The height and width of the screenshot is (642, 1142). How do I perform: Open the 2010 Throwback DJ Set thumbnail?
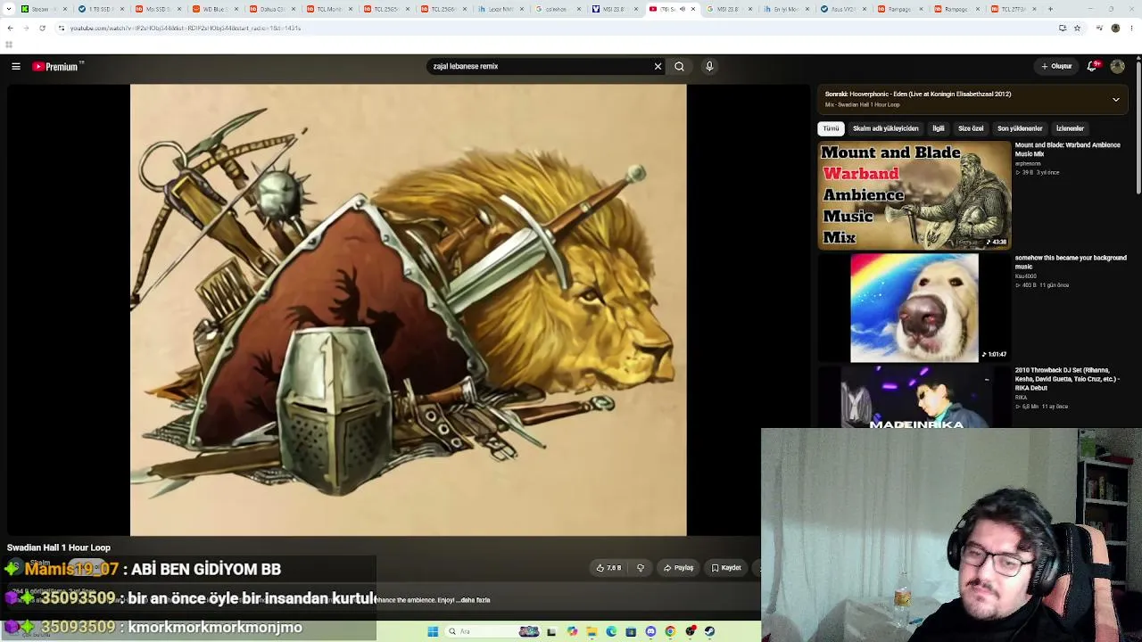pyautogui.click(x=914, y=398)
